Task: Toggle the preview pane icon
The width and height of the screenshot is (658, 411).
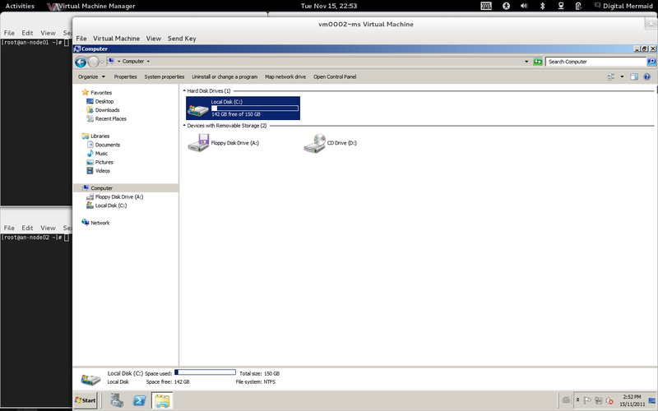Action: click(x=634, y=76)
